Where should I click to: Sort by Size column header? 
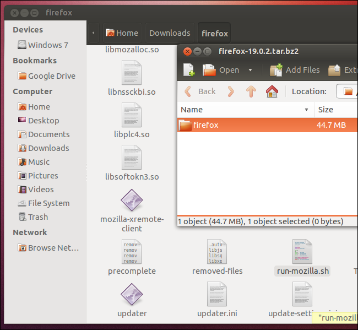(336, 110)
